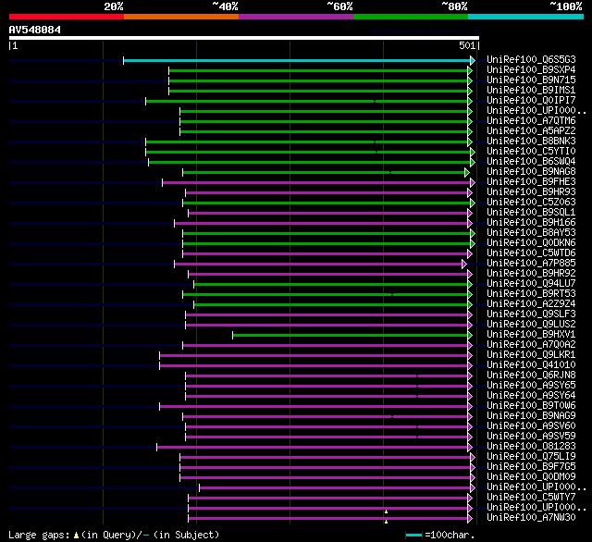Click the UniRef100_B9HR93 label
592x542 pixels.
pyautogui.click(x=531, y=192)
